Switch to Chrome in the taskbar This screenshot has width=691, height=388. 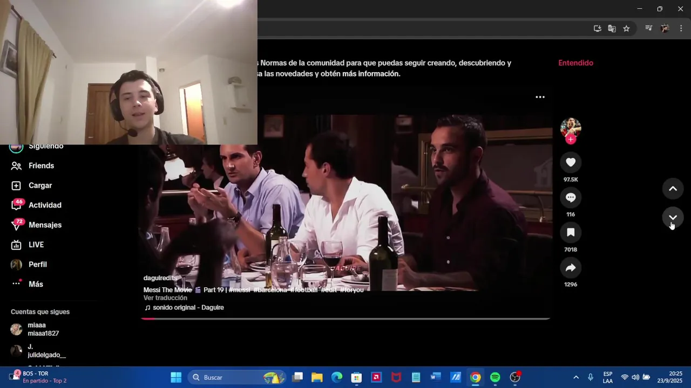[475, 377]
